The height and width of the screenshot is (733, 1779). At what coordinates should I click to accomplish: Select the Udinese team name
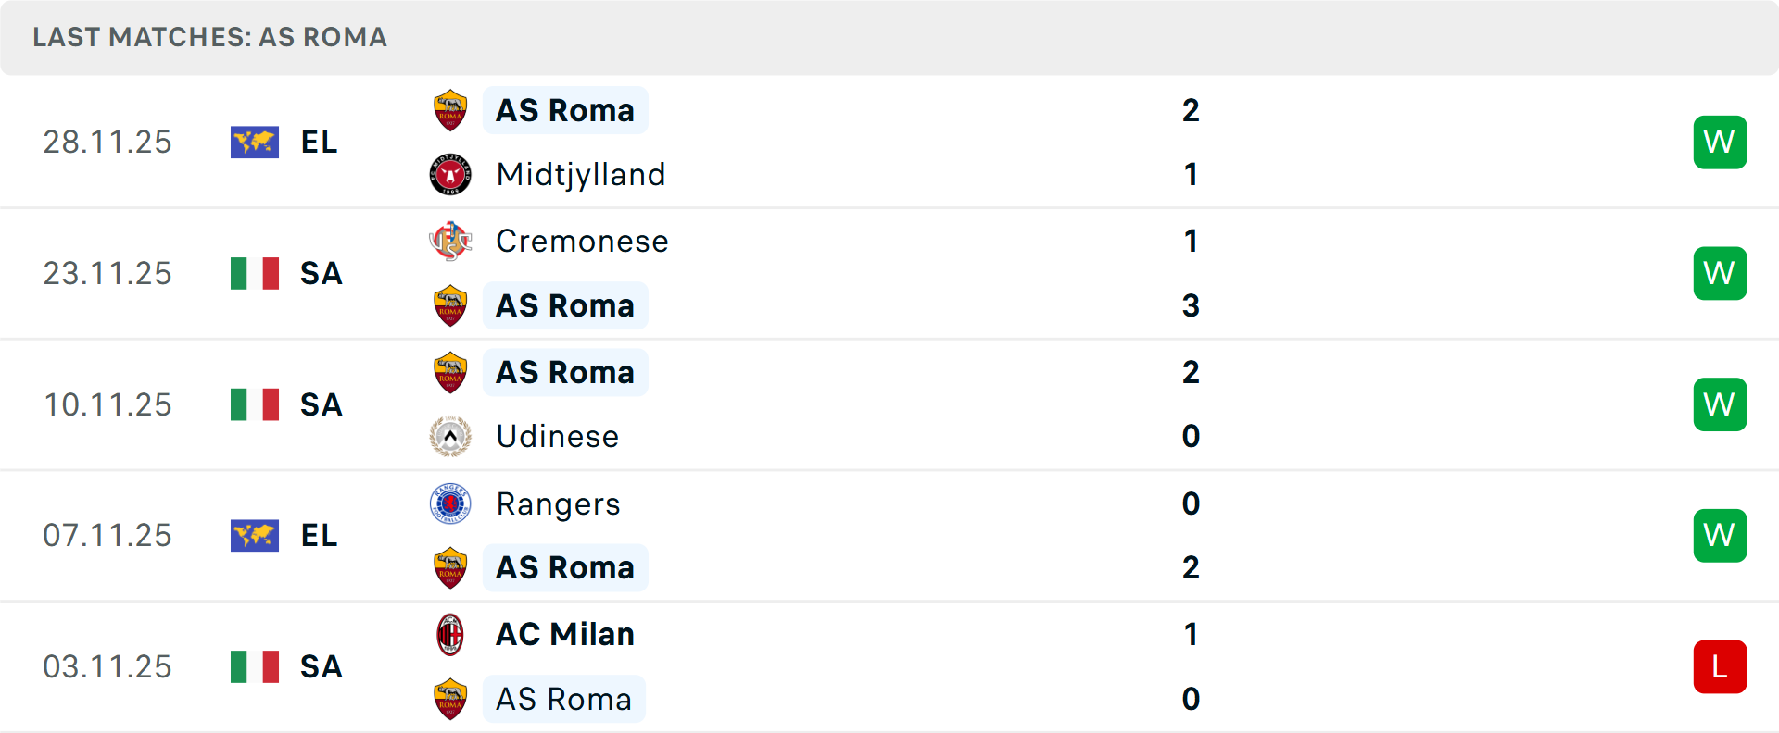(x=557, y=437)
